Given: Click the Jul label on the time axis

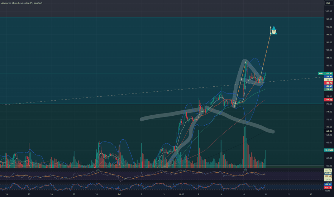Looking at the screenshot, I should tap(119, 194).
